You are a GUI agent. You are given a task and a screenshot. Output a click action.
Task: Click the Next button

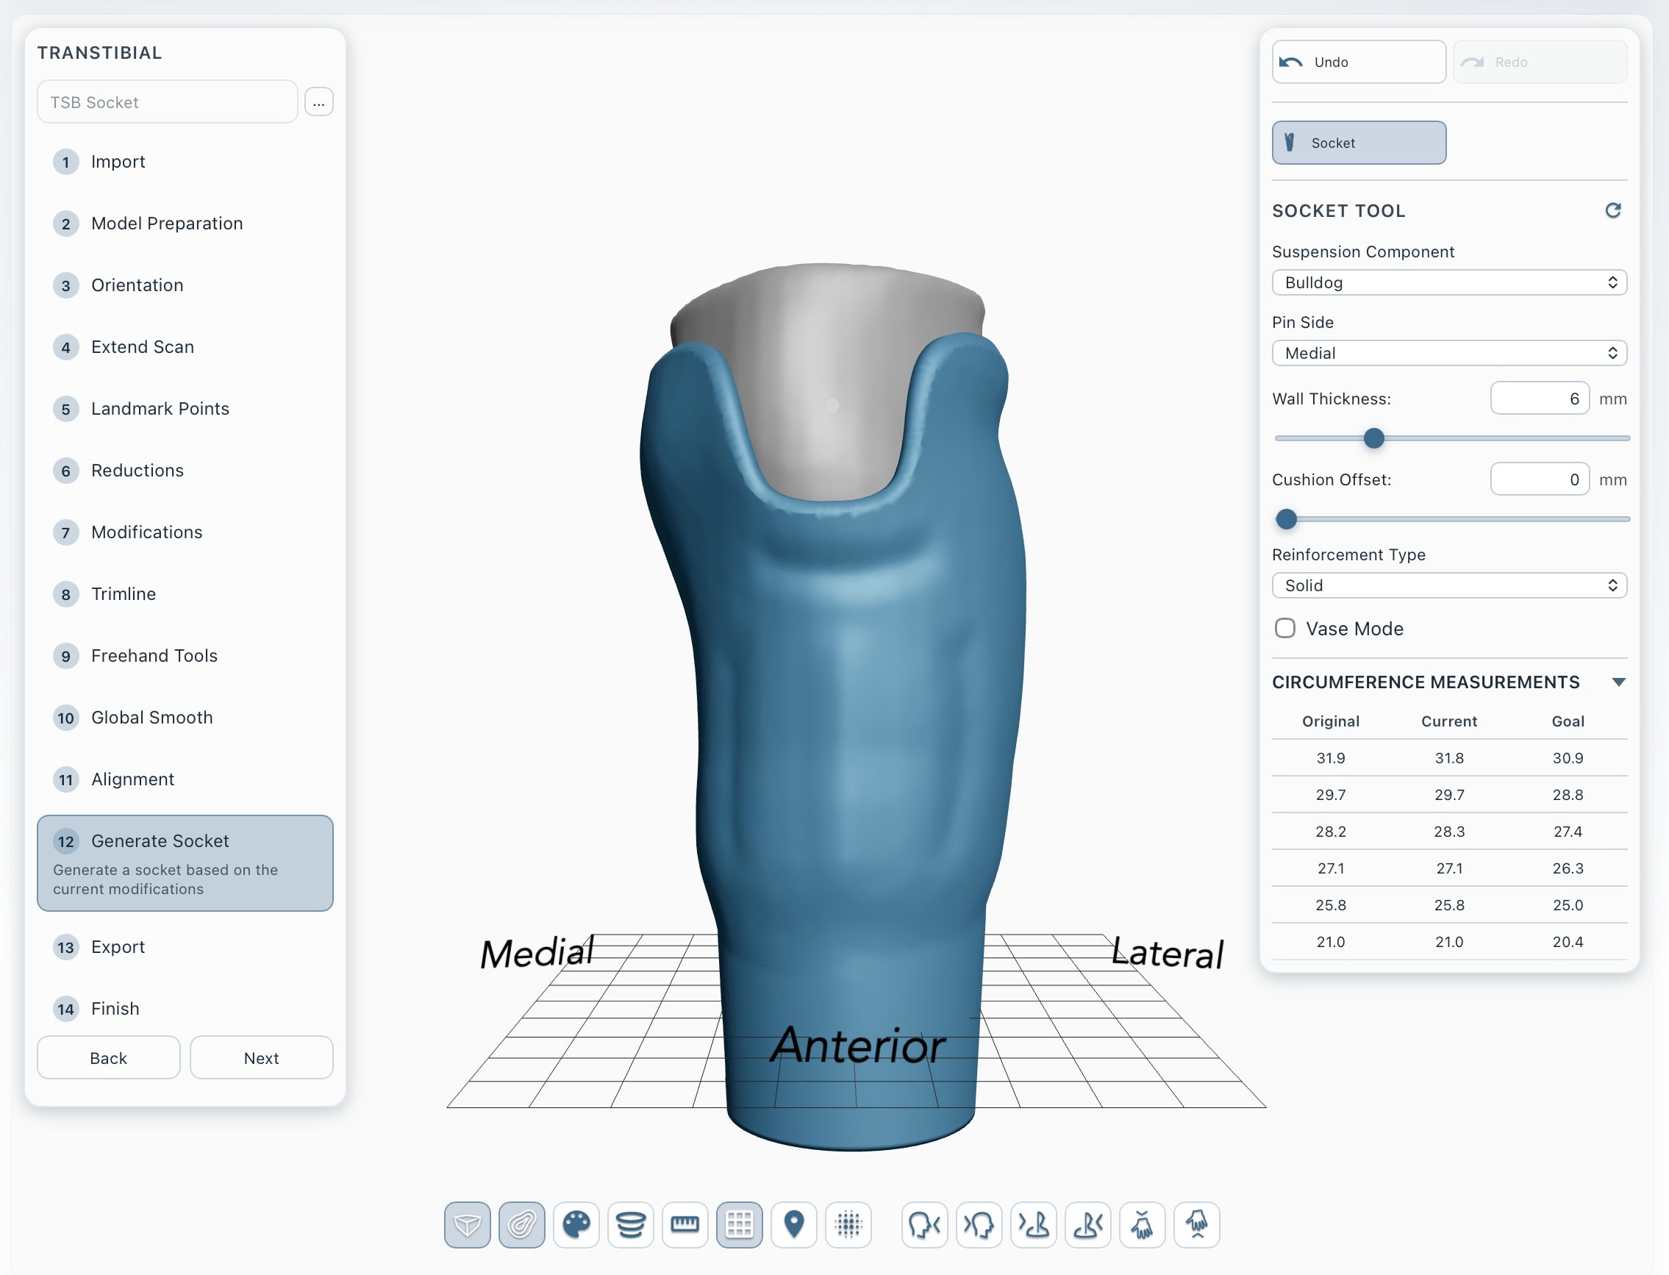[261, 1058]
